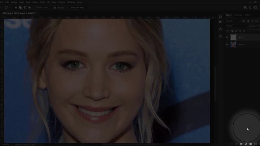
Task: Hide Layer 0 with eye icon
Action: click(x=227, y=45)
